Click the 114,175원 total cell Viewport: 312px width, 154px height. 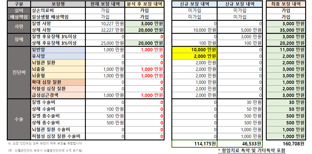tap(194, 144)
